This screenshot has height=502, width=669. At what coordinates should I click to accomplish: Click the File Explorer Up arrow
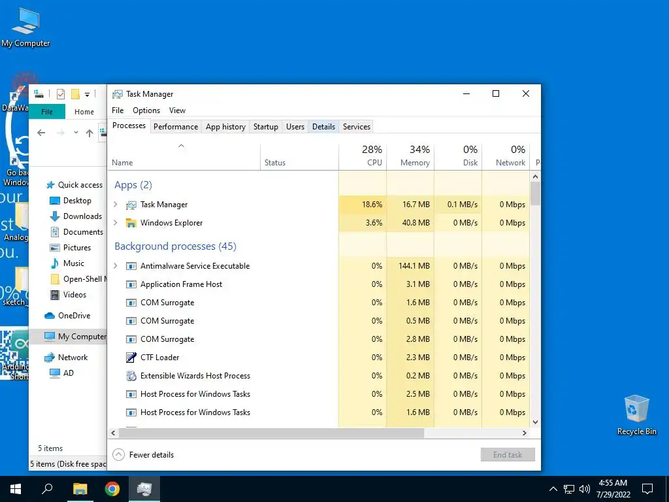(x=89, y=133)
